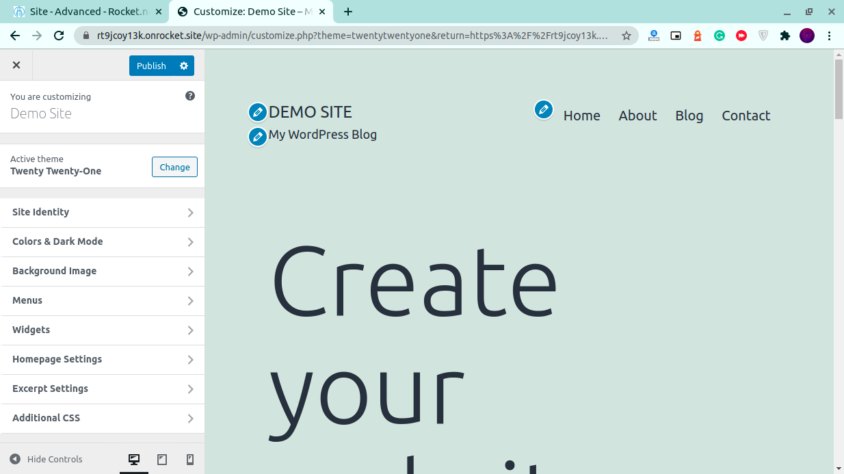The image size is (844, 474).
Task: Switch to tablet preview mode
Action: pyautogui.click(x=162, y=460)
